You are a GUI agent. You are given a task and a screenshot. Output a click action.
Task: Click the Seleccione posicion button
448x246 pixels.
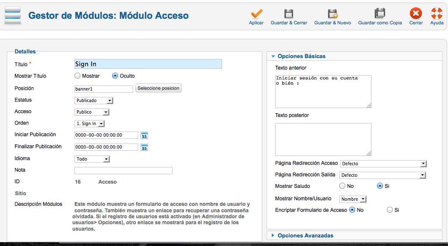(x=158, y=88)
